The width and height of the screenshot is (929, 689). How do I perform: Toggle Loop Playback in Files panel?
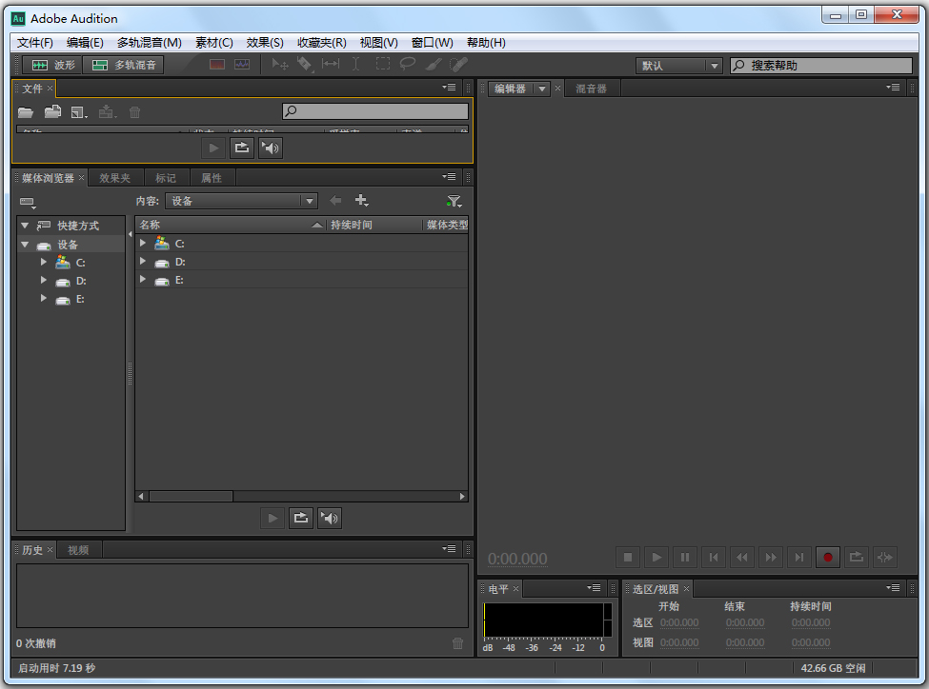[x=242, y=148]
